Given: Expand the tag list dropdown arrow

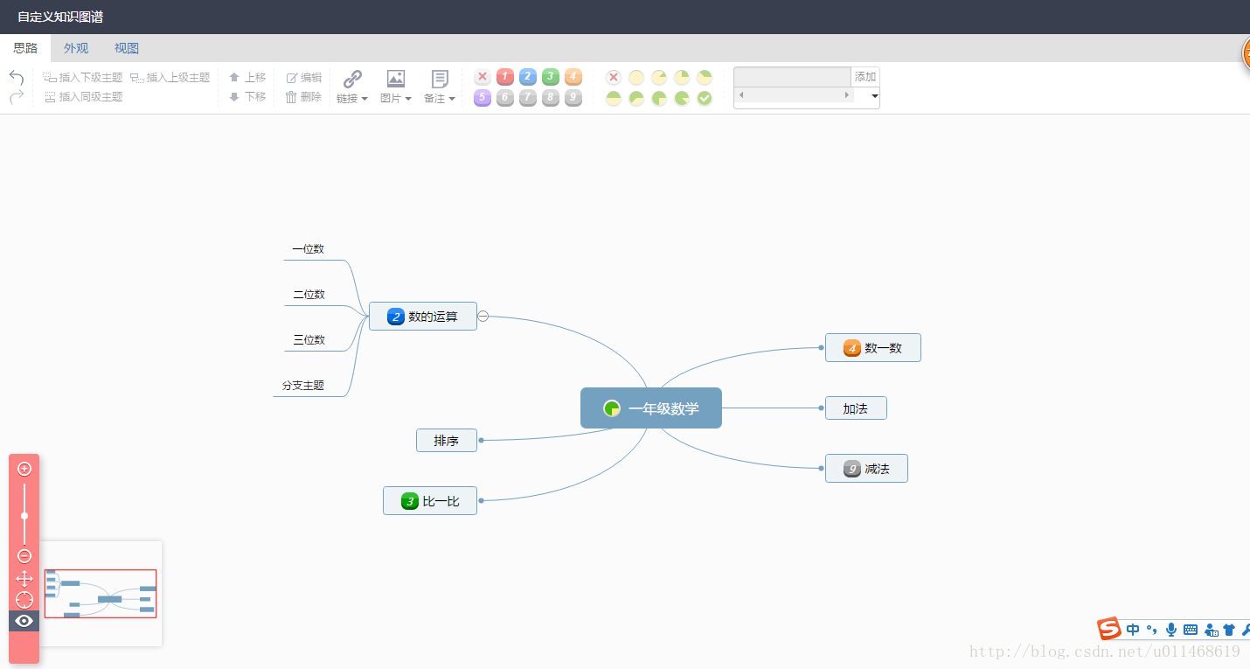Looking at the screenshot, I should click(x=875, y=95).
